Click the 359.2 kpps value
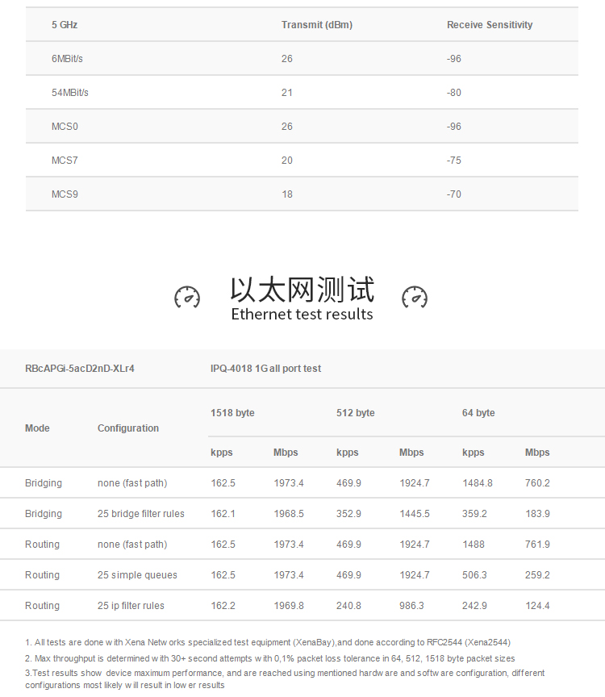The height and width of the screenshot is (697, 605). click(474, 514)
